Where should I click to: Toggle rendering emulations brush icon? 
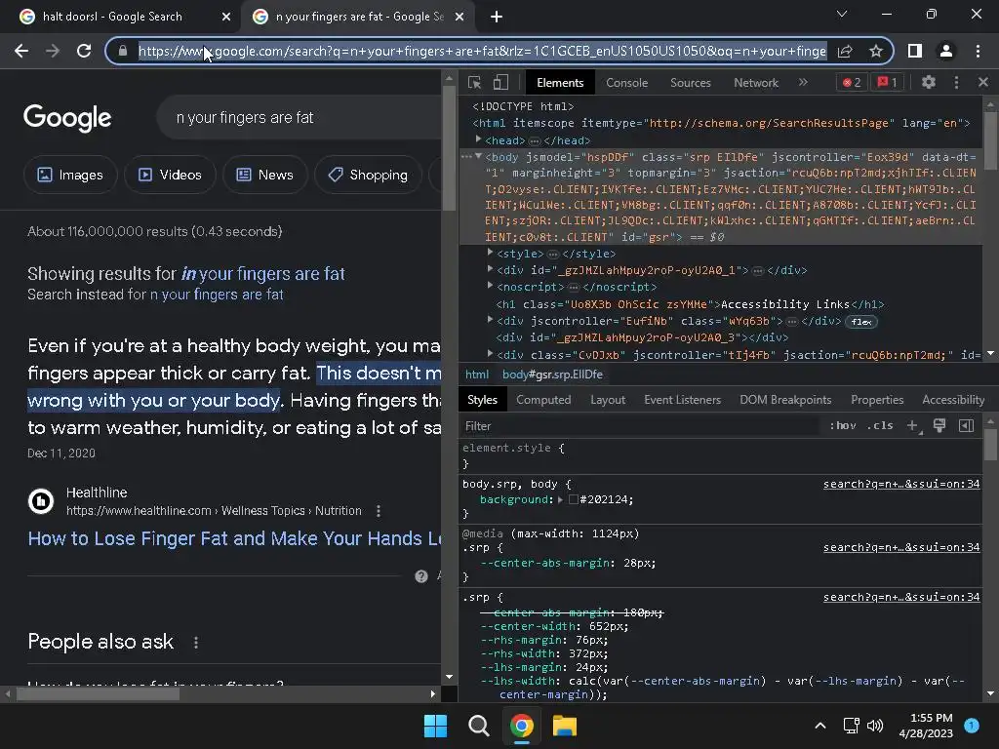point(939,425)
